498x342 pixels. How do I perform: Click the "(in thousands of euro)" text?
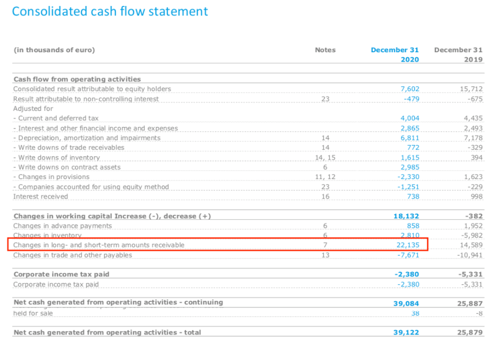click(x=54, y=50)
